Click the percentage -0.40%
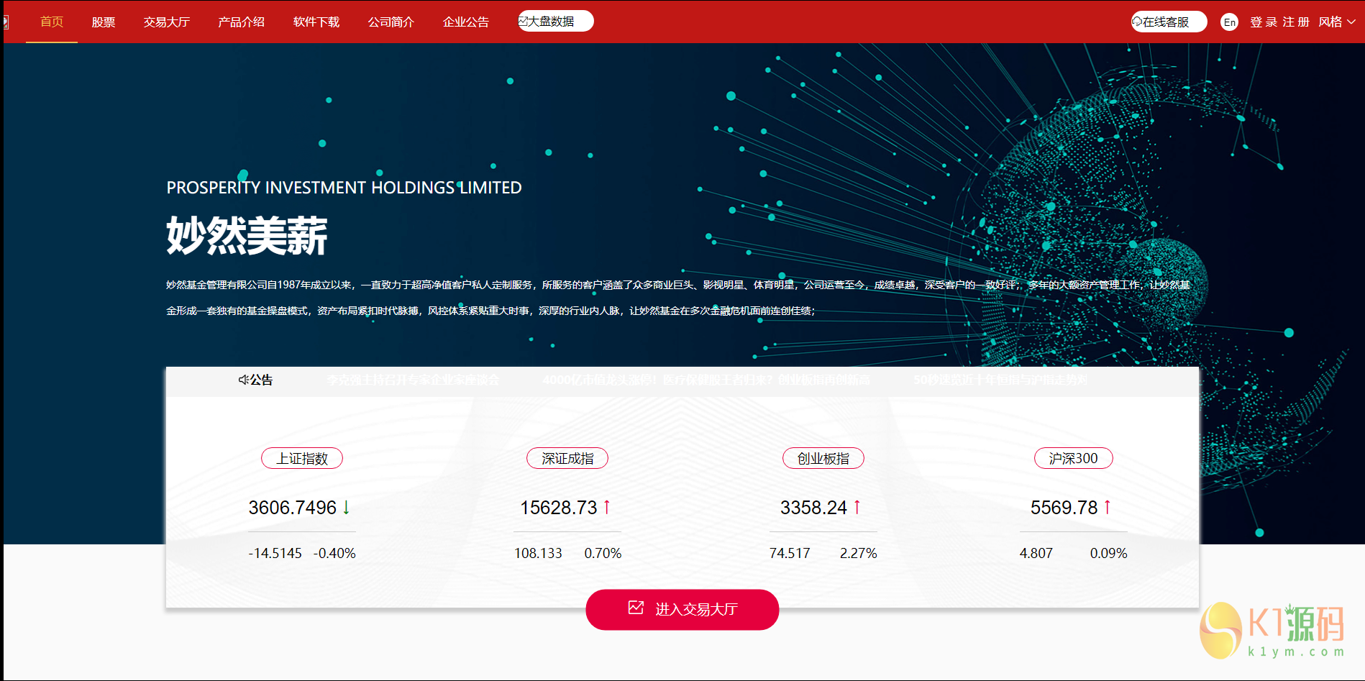This screenshot has width=1365, height=681. (334, 553)
